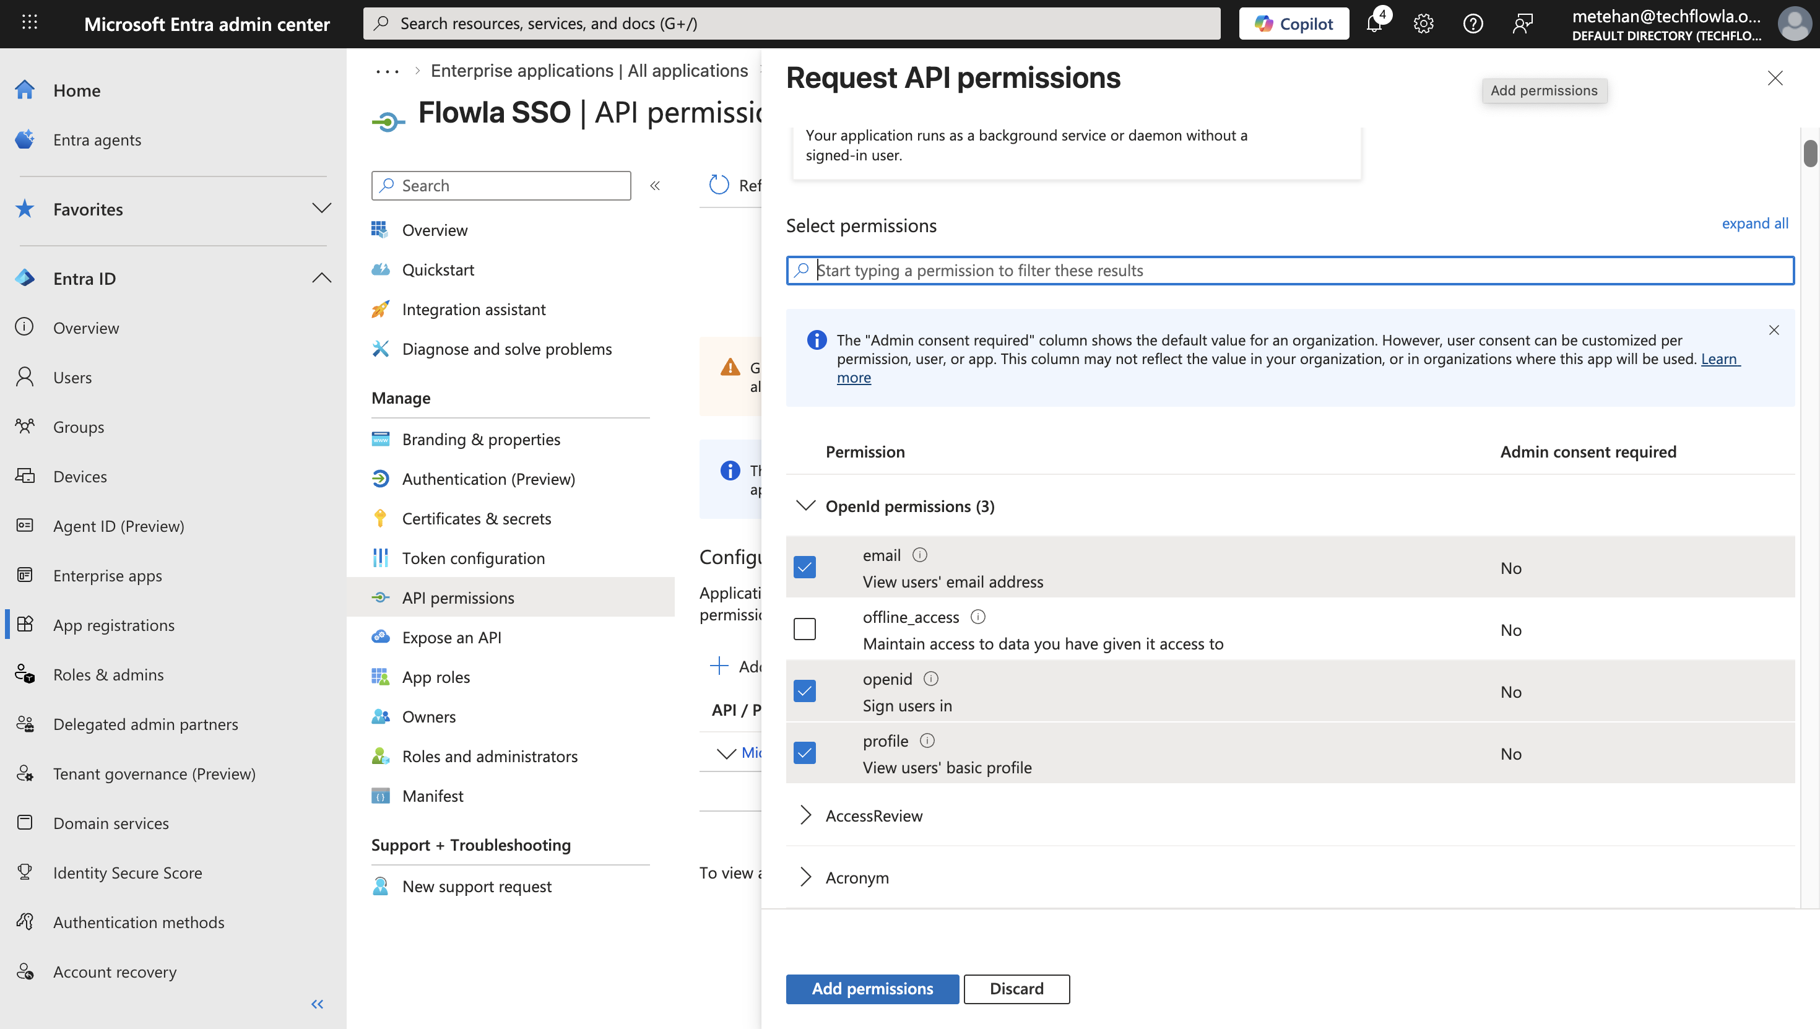The image size is (1820, 1029).
Task: Click the info icon beside profile
Action: (927, 740)
